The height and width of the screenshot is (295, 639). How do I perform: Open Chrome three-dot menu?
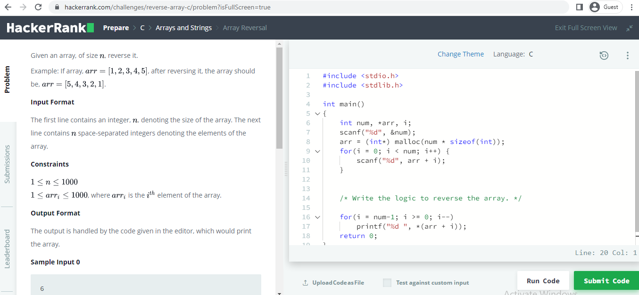tap(631, 7)
